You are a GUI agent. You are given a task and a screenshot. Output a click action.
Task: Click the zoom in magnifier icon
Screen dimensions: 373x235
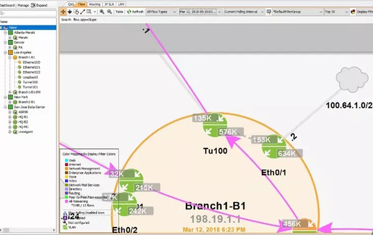coord(102,12)
